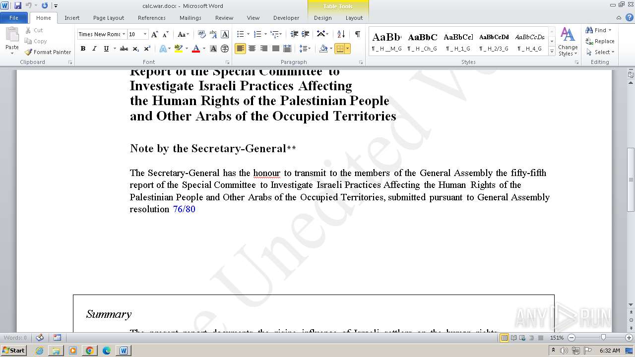Center the paragraph text

(252, 49)
